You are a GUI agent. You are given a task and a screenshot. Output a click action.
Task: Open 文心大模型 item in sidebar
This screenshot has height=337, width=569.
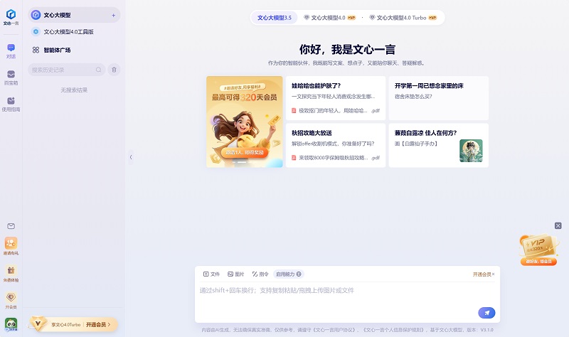point(74,15)
